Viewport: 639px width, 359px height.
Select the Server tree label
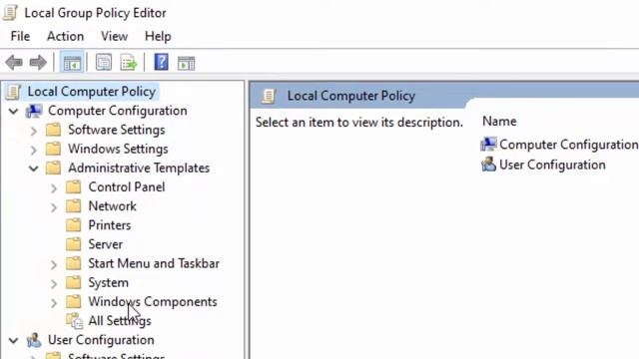point(106,244)
